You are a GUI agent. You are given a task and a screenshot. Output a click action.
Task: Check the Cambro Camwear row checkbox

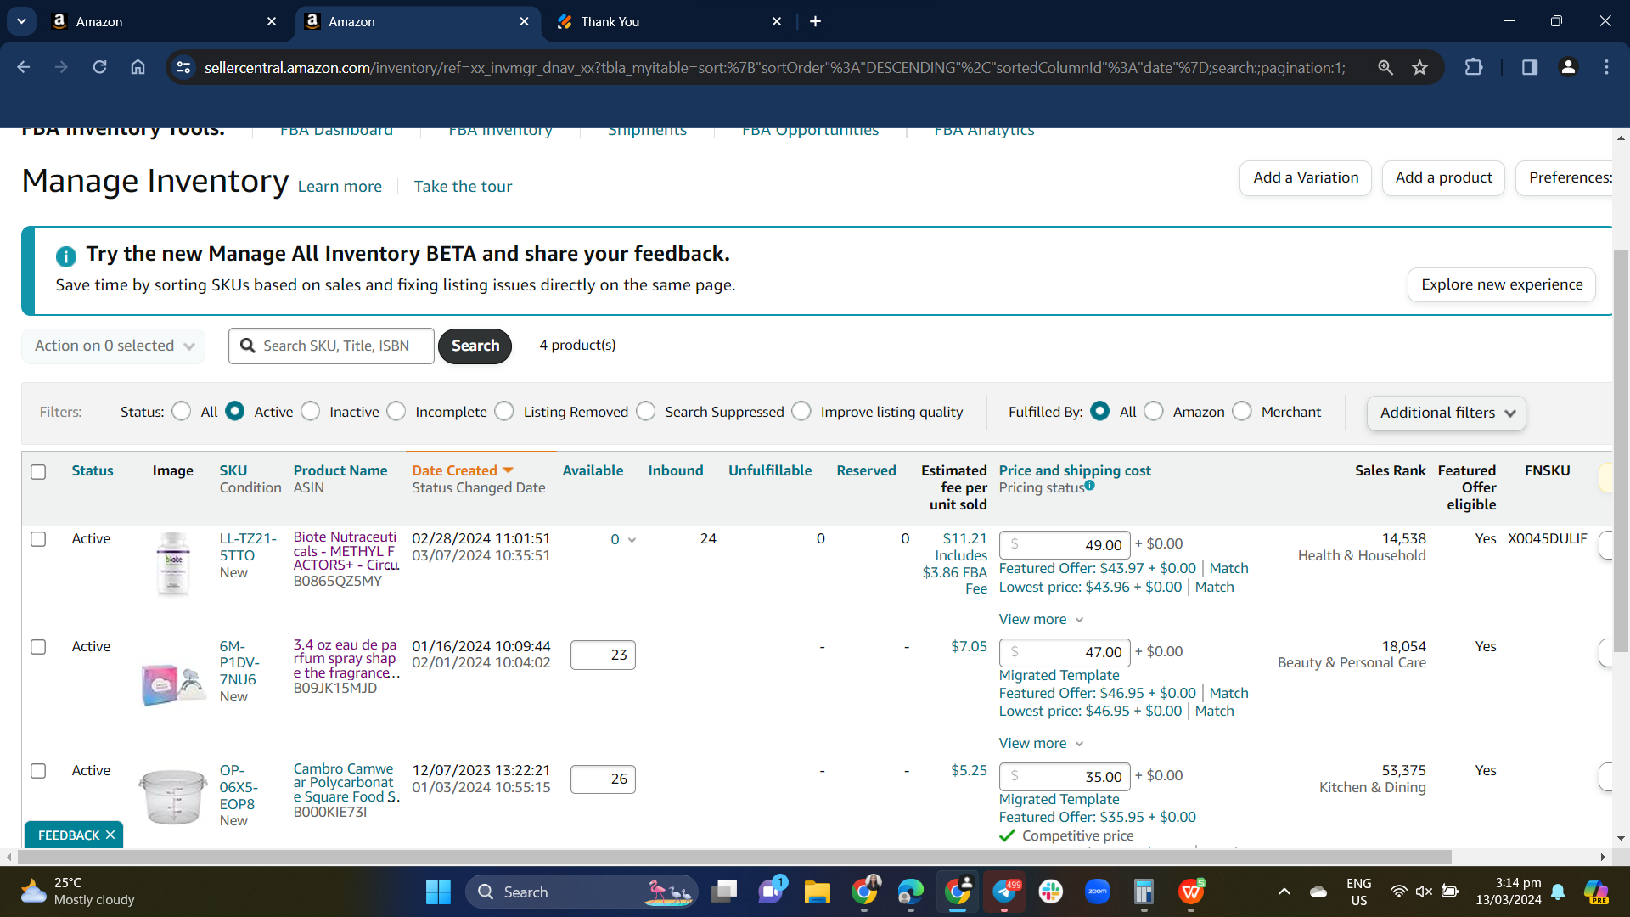(38, 771)
